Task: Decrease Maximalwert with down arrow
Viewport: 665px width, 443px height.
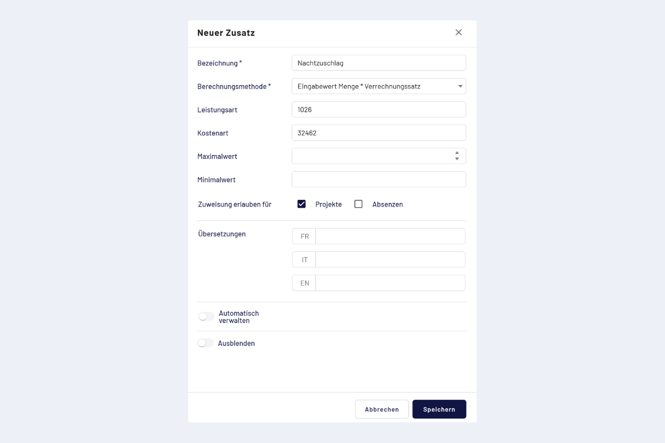Action: (x=457, y=159)
